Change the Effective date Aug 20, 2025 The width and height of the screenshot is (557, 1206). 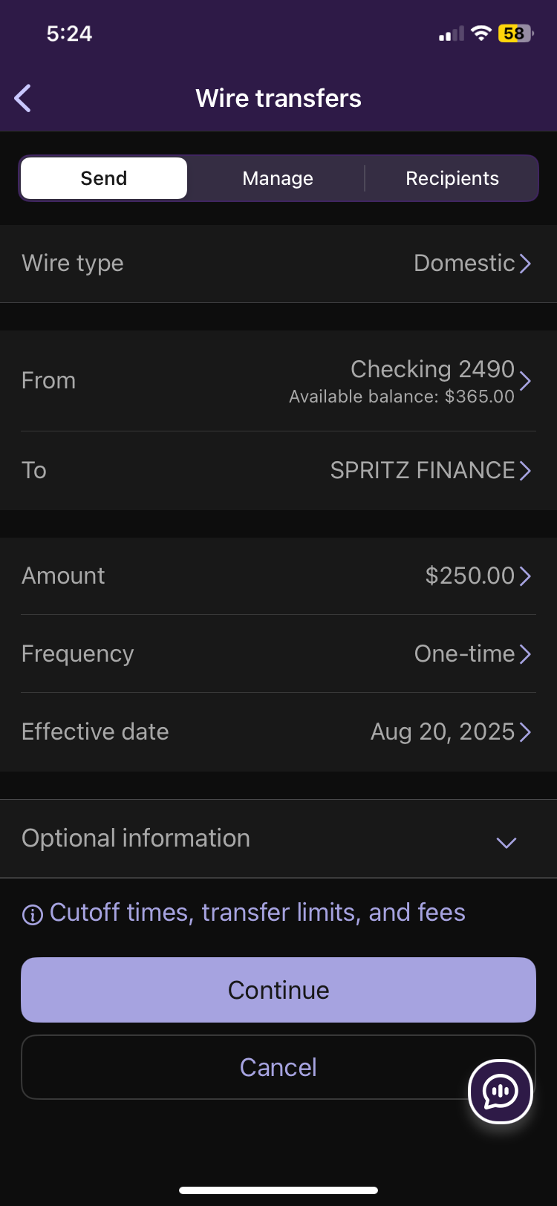[x=278, y=731]
